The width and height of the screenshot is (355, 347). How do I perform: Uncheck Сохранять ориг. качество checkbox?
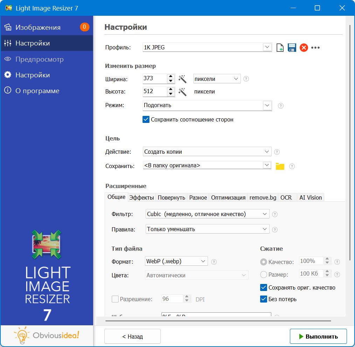point(264,287)
